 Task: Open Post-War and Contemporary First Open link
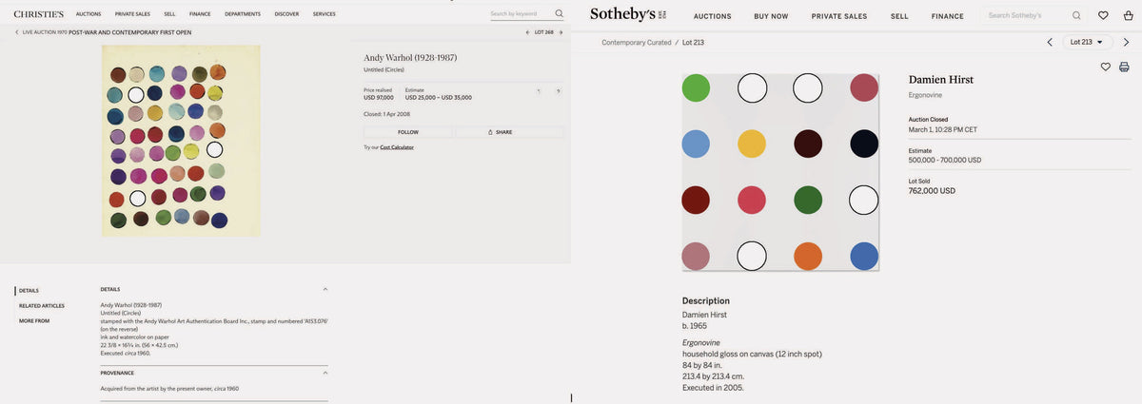[129, 32]
